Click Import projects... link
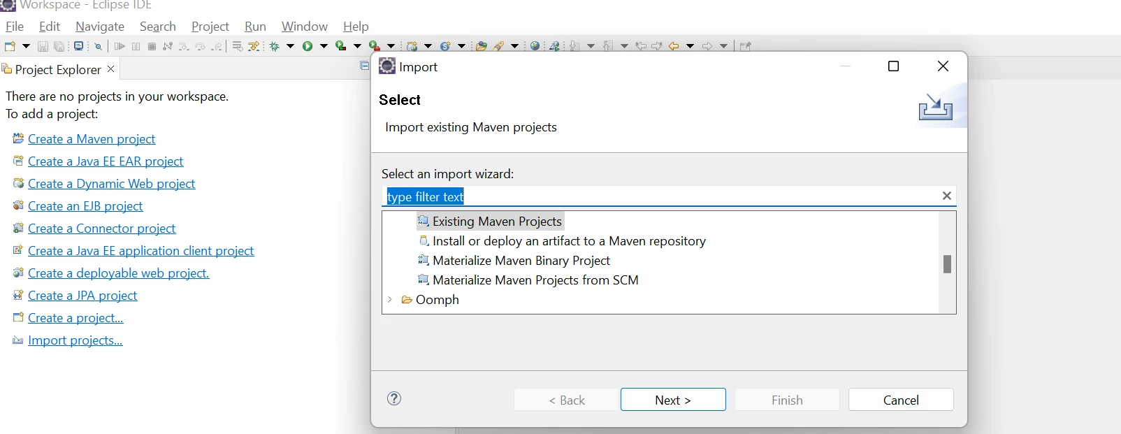The height and width of the screenshot is (434, 1121). pyautogui.click(x=75, y=340)
